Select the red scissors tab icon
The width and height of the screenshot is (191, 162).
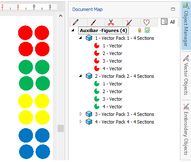[x=111, y=22]
